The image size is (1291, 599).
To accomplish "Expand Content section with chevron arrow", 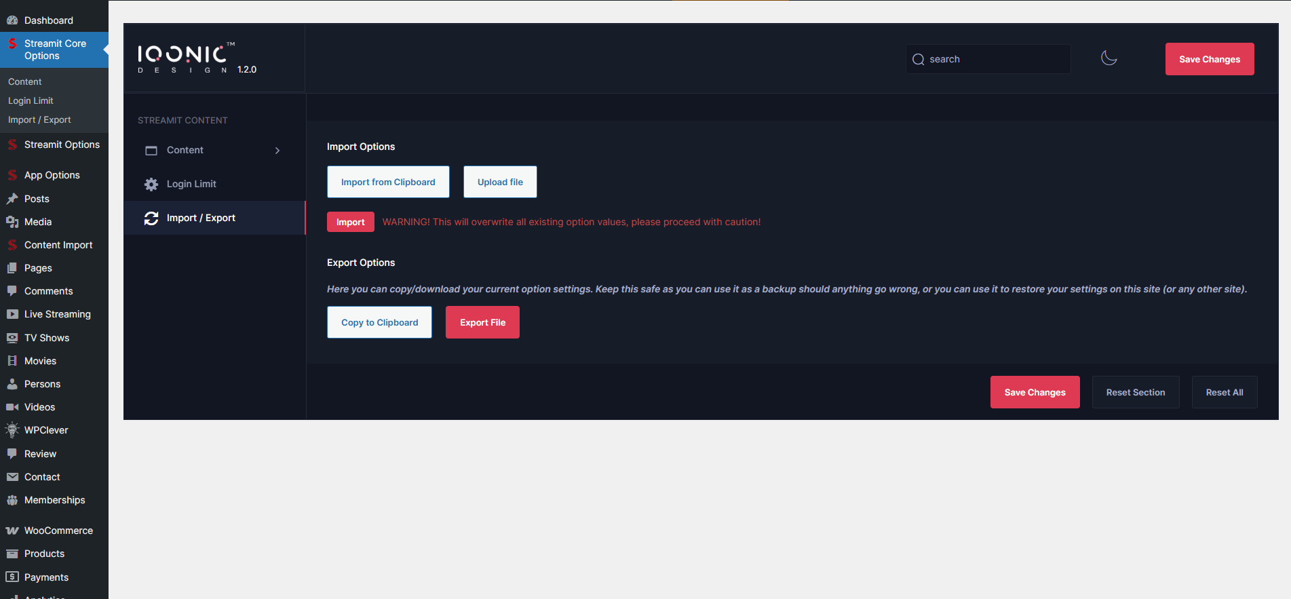I will 277,151.
